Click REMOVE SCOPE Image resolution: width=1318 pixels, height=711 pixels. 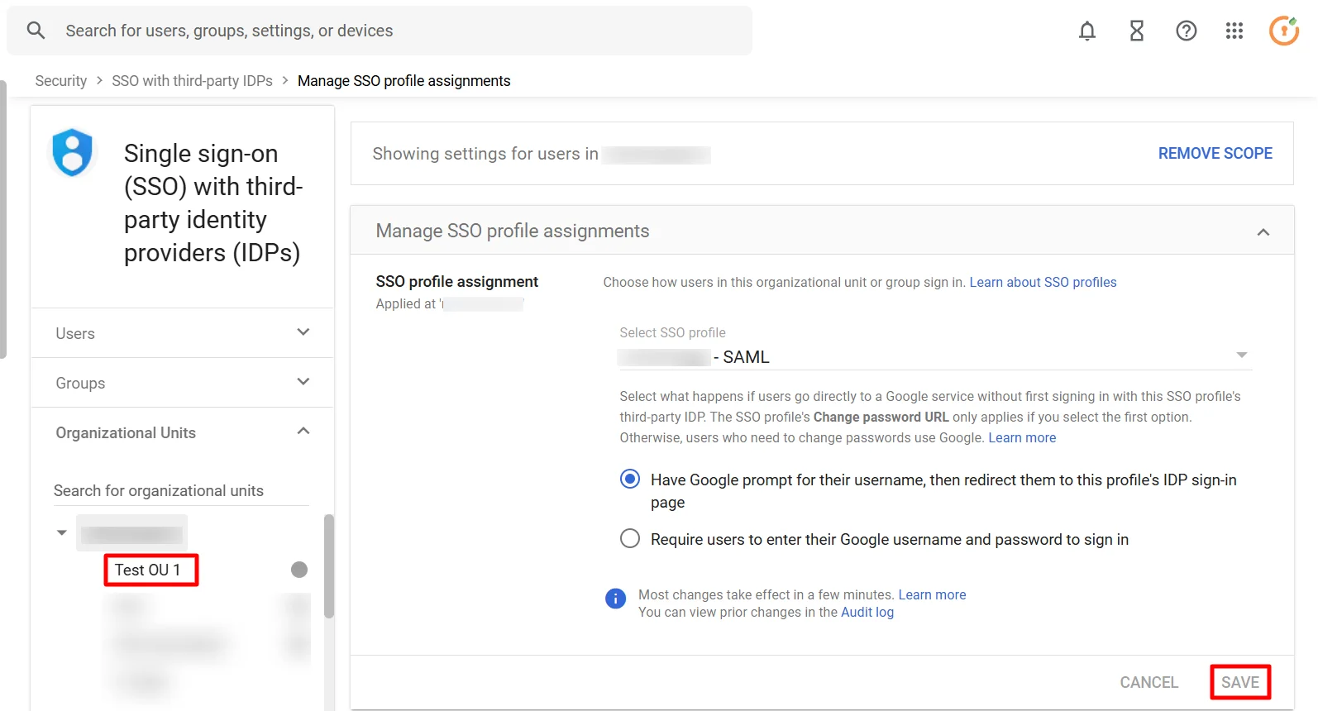tap(1215, 153)
